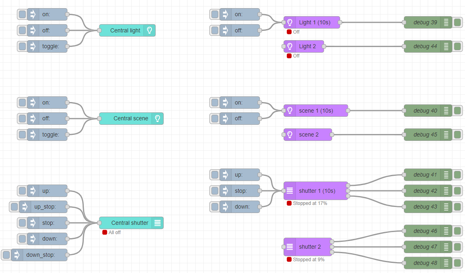
Task: Click the list icon on debug 44 node
Action: point(446,46)
